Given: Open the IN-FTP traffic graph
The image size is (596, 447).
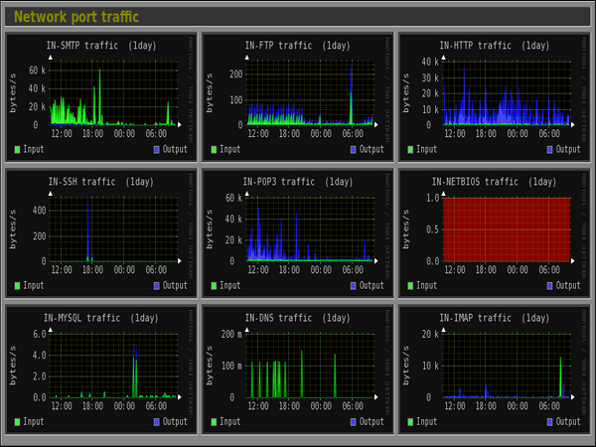Looking at the screenshot, I should (297, 94).
